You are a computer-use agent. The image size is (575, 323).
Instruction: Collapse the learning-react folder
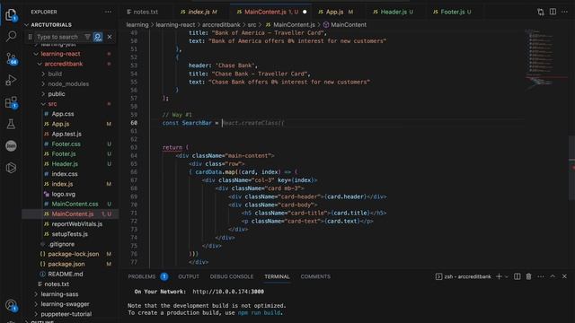tap(60, 54)
